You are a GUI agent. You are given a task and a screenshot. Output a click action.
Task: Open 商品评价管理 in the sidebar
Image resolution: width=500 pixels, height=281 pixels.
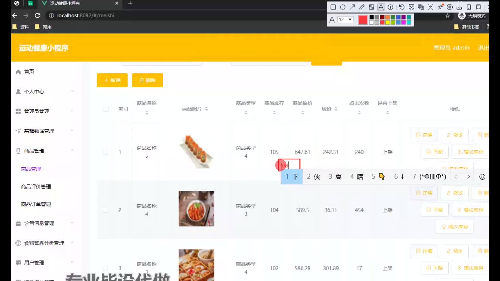(36, 187)
